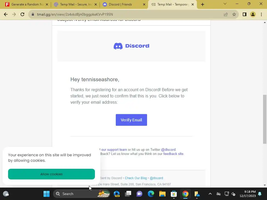The height and width of the screenshot is (200, 267).
Task: Click the browser forward arrow
Action: [14, 15]
